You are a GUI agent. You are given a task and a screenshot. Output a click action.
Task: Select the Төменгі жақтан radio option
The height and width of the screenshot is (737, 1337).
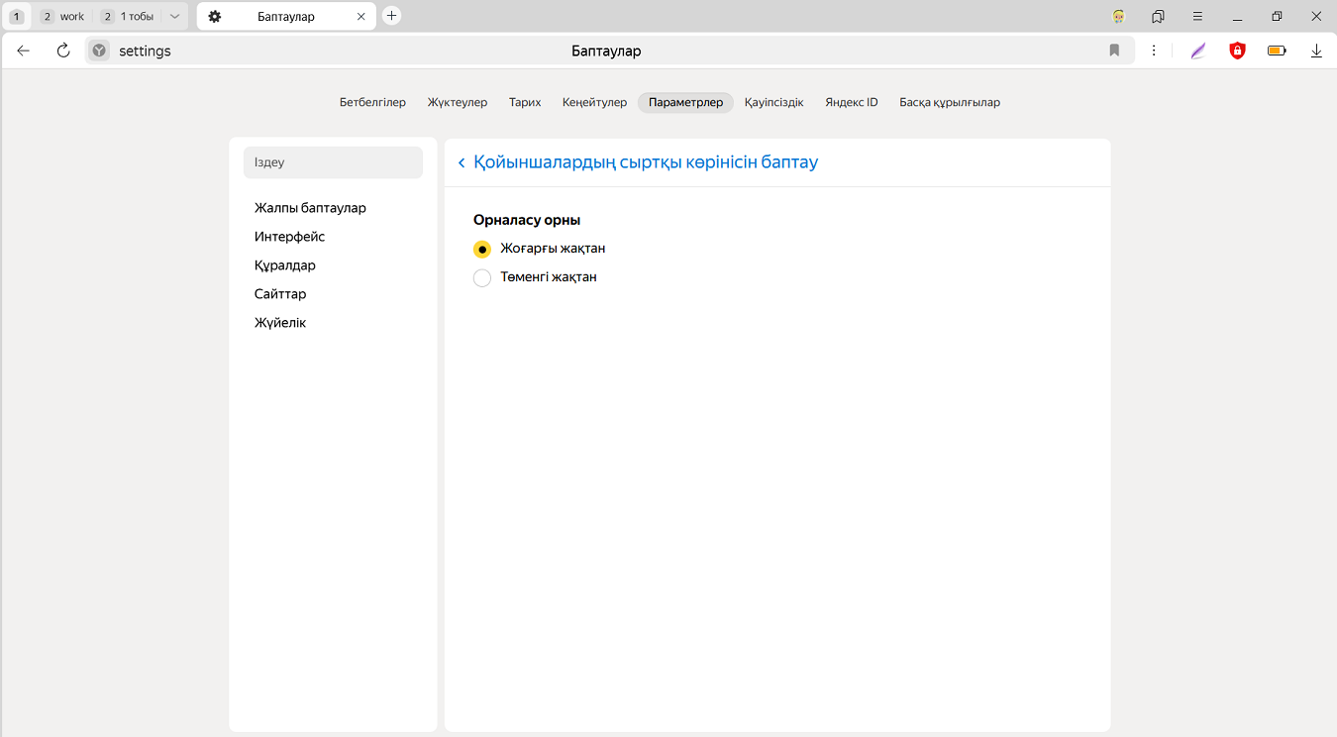pyautogui.click(x=482, y=278)
